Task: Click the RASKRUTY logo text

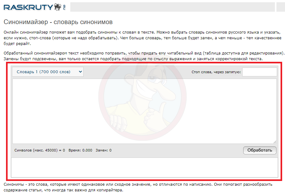Action: (28, 7)
